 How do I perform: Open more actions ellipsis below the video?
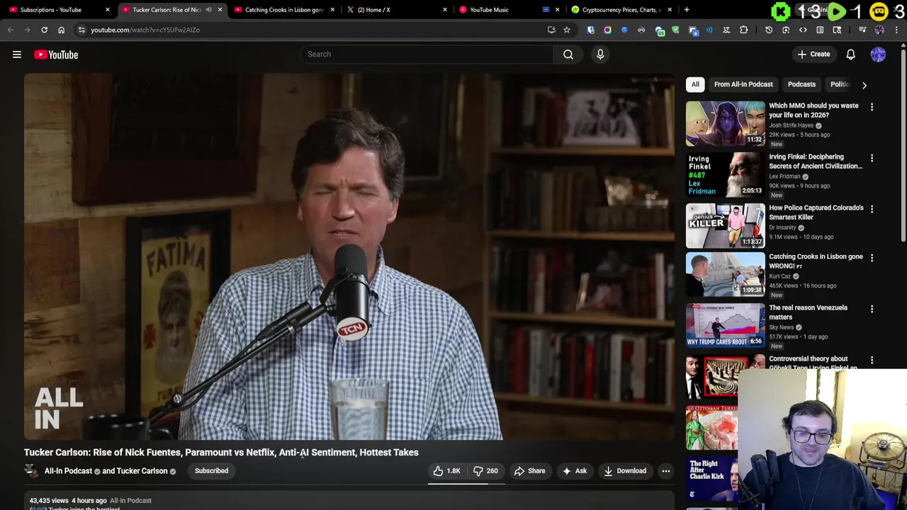coord(665,471)
